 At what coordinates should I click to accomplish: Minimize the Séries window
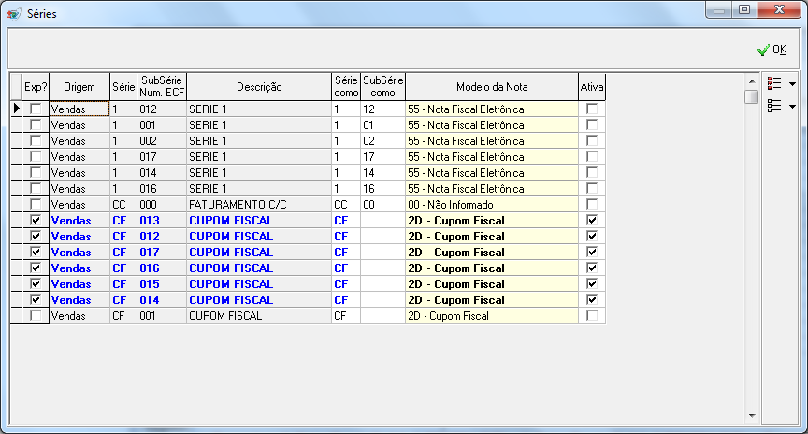720,9
